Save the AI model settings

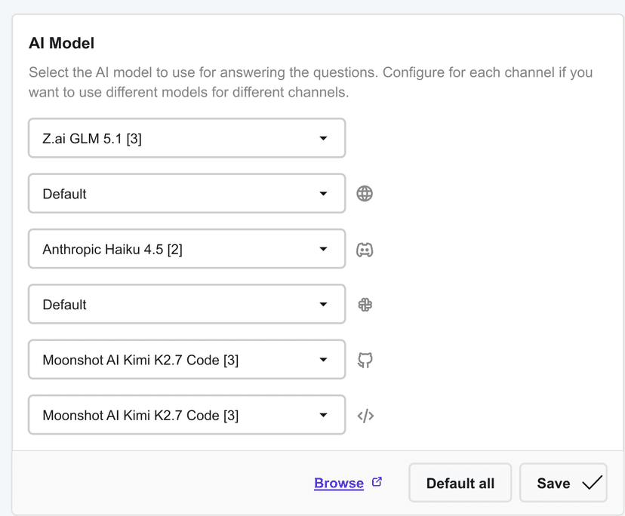click(563, 483)
